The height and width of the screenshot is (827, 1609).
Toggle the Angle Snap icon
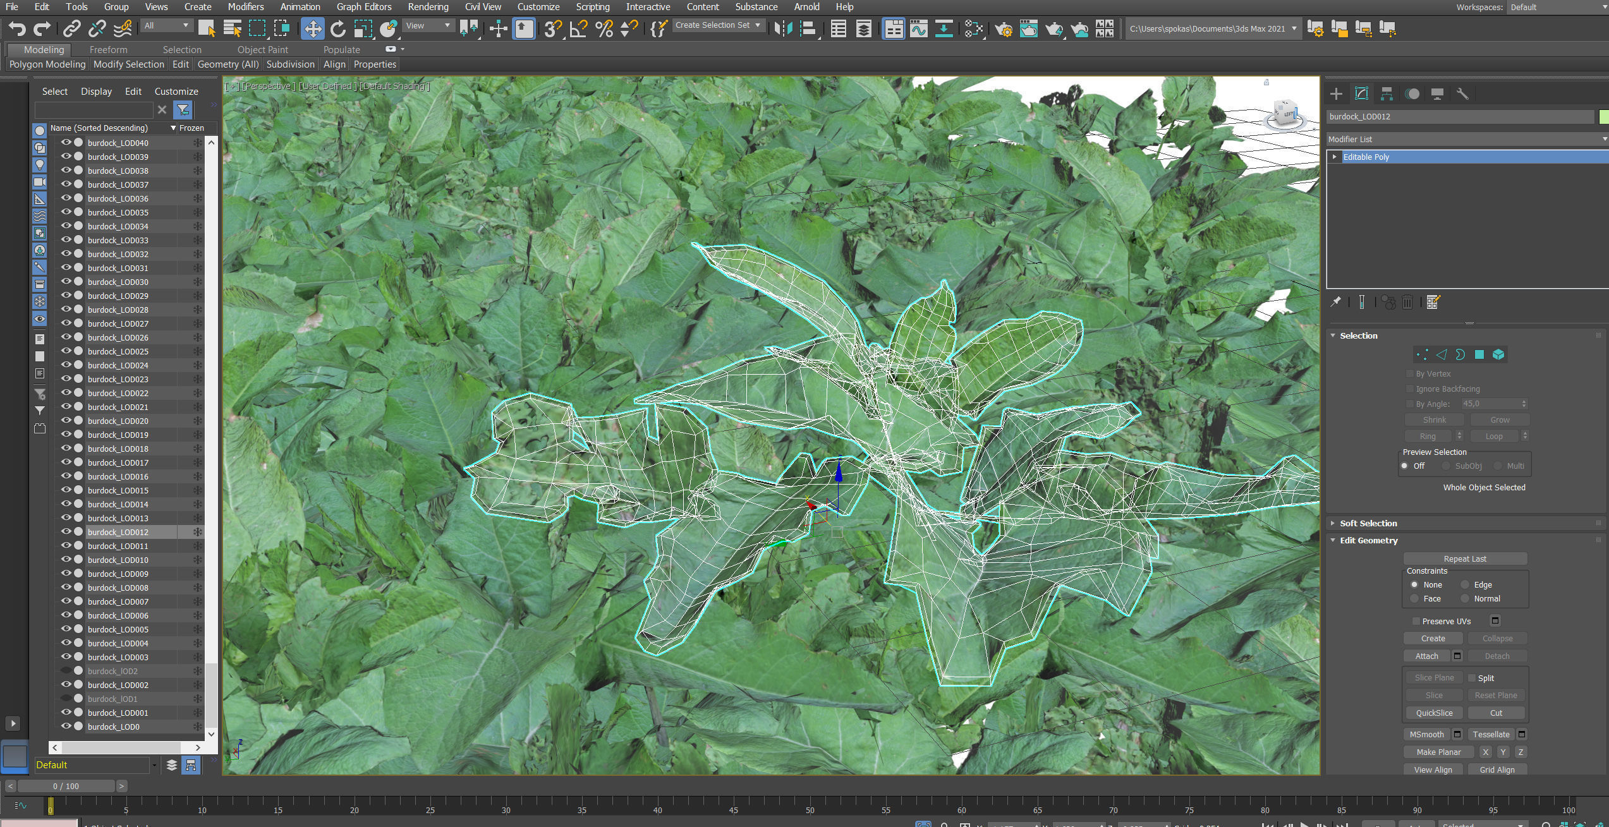click(578, 28)
